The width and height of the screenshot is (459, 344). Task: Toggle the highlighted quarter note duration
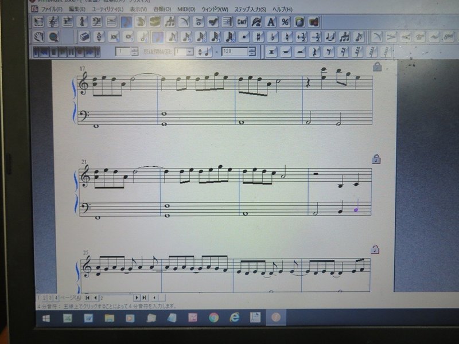(x=157, y=37)
